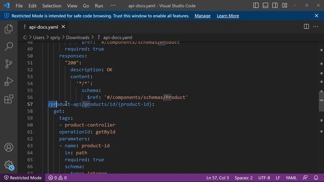Split the editor to the right
Image resolution: width=324 pixels, height=182 pixels.
[306, 26]
